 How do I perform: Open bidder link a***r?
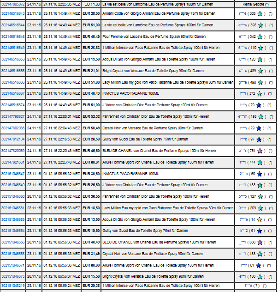tap(243, 151)
